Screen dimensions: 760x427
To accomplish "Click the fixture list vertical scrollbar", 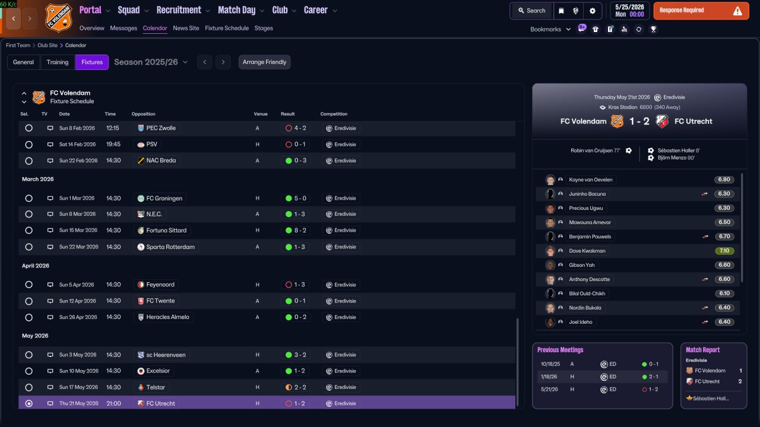I will pos(517,361).
